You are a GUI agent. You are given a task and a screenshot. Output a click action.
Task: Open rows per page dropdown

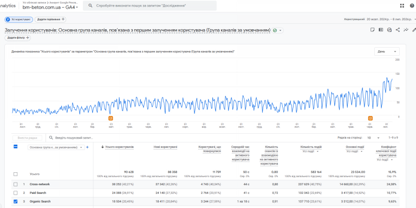pyautogui.click(x=373, y=138)
